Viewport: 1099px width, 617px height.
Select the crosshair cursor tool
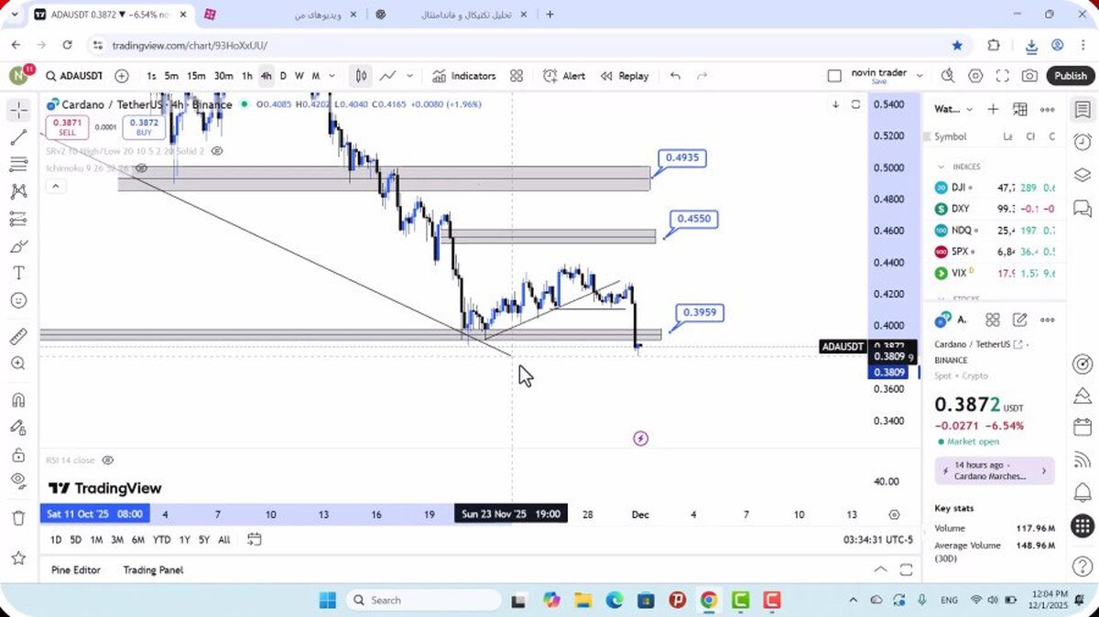click(x=18, y=111)
